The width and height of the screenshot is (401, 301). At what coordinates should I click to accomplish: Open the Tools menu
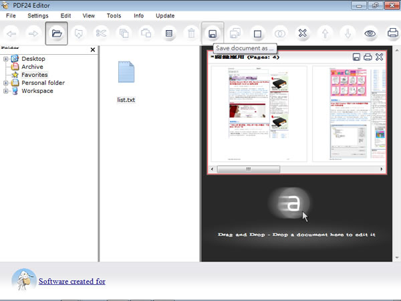coord(114,15)
